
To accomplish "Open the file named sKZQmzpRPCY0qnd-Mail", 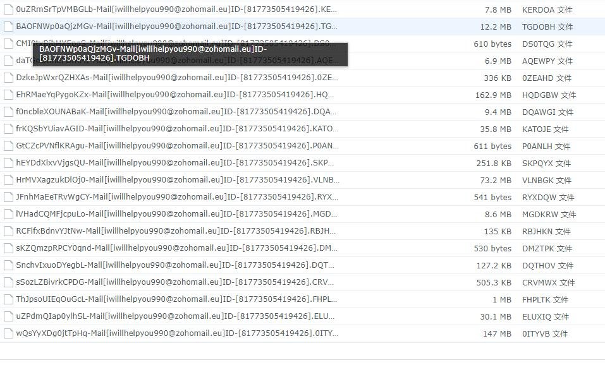I will [176, 248].
